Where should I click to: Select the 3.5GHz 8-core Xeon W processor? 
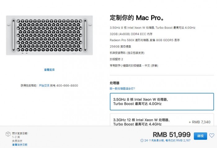pos(162,102)
